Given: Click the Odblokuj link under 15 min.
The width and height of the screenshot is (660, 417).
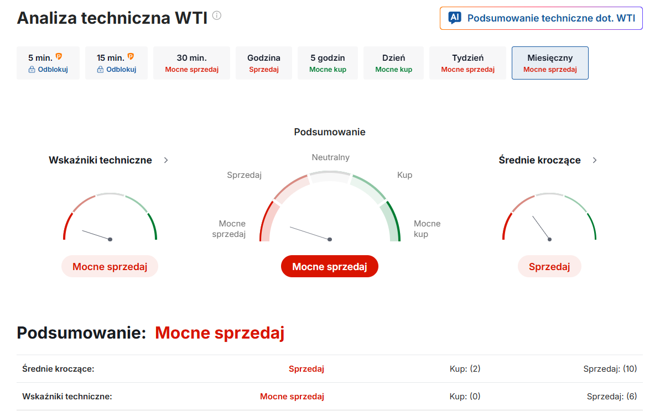Looking at the screenshot, I should point(121,70).
